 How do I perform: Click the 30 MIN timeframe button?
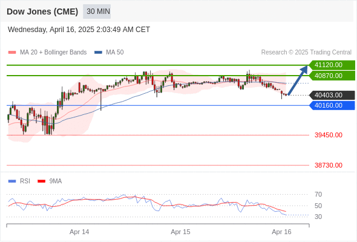click(97, 11)
